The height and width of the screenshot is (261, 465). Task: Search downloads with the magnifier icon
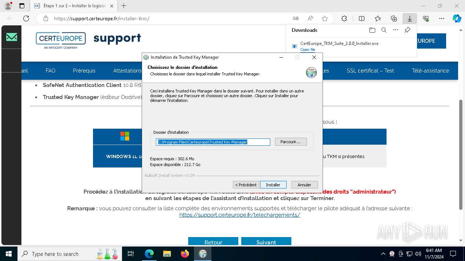pyautogui.click(x=384, y=30)
